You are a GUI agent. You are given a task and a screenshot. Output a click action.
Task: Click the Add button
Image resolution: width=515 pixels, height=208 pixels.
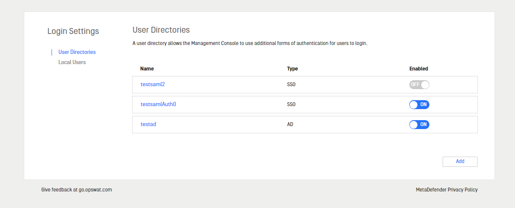(460, 162)
